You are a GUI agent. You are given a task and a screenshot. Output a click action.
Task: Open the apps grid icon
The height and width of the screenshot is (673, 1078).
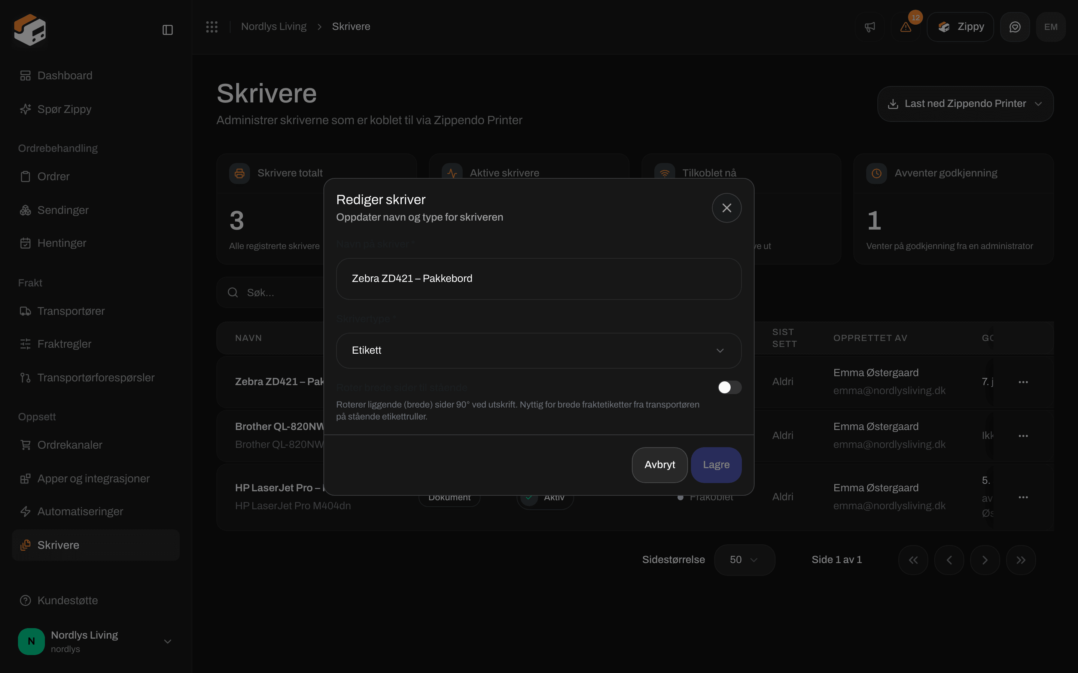coord(211,27)
